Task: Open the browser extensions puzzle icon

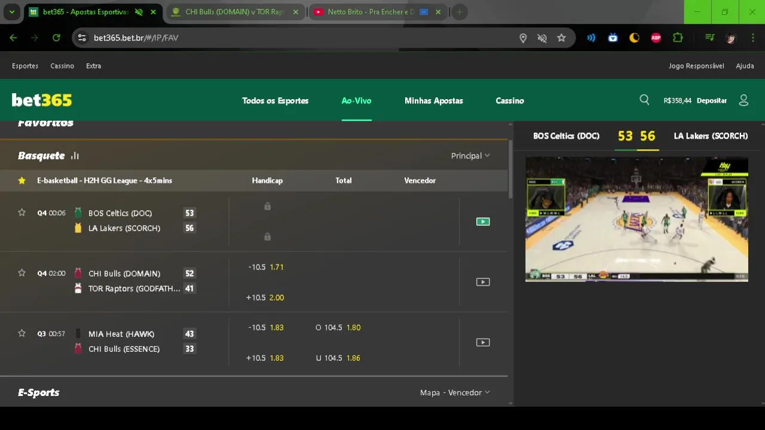Action: pyautogui.click(x=678, y=38)
